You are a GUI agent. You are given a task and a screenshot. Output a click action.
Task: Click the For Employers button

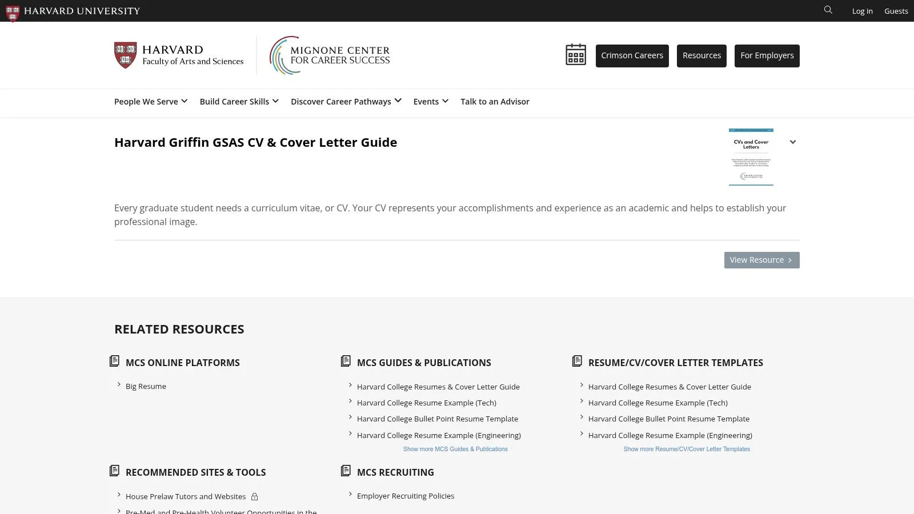767,55
